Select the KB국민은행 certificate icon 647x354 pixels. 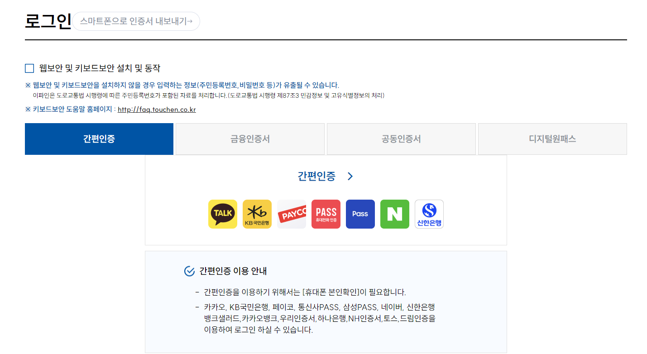coord(257,214)
